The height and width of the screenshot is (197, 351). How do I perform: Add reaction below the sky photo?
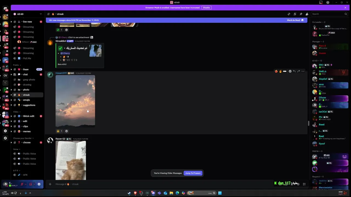(66, 131)
